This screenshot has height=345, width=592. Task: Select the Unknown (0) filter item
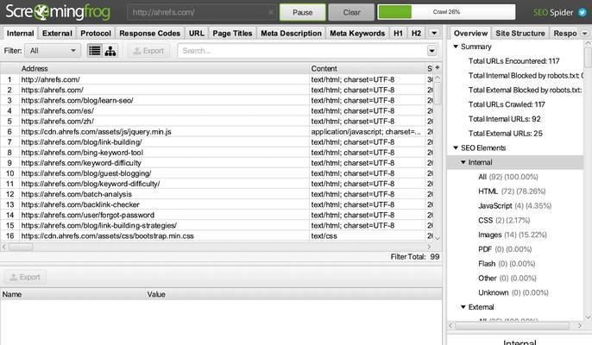coord(513,292)
